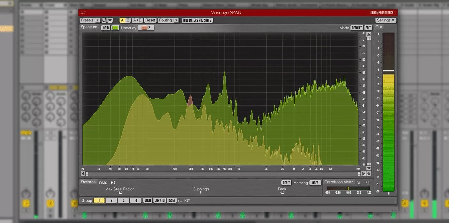Click the group RESET button
The width and height of the screenshot is (449, 223).
(x=172, y=200)
